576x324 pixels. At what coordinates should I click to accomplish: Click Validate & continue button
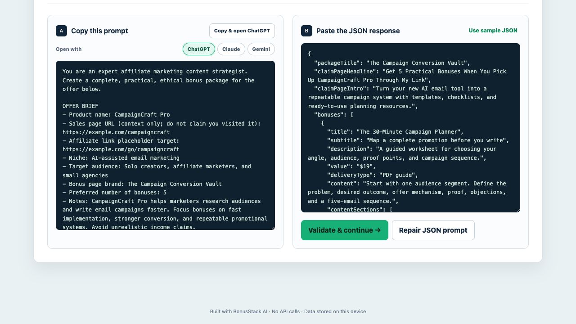345,230
